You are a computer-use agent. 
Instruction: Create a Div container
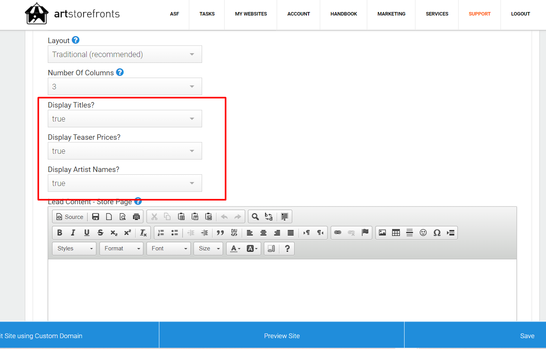[234, 233]
